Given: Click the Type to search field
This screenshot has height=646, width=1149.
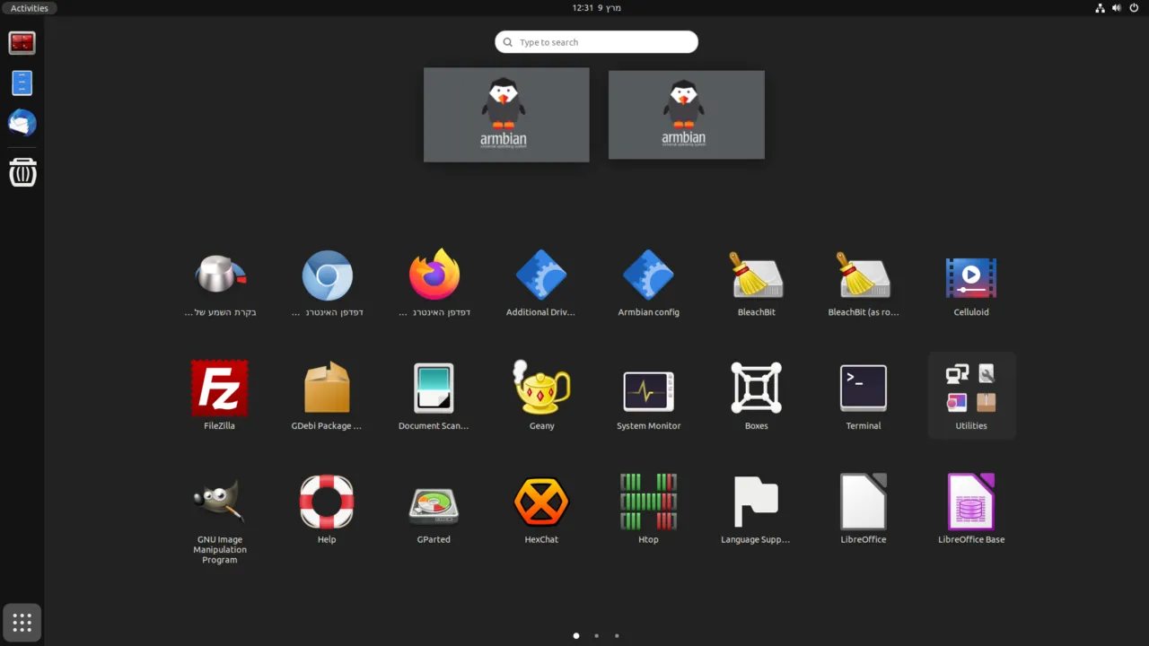Looking at the screenshot, I should (595, 41).
